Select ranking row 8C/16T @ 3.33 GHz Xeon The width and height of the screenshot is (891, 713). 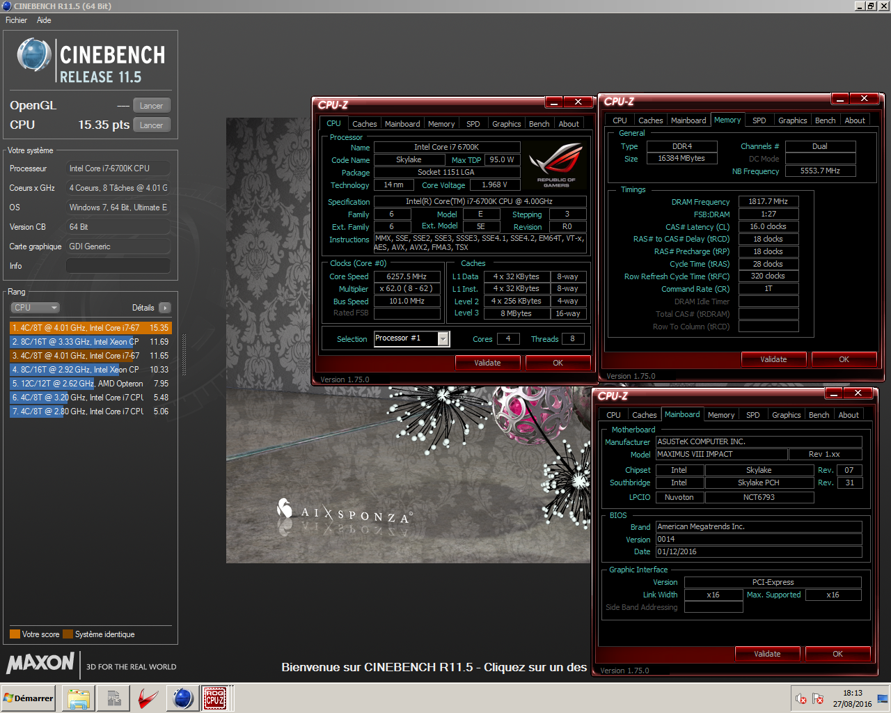pos(90,342)
